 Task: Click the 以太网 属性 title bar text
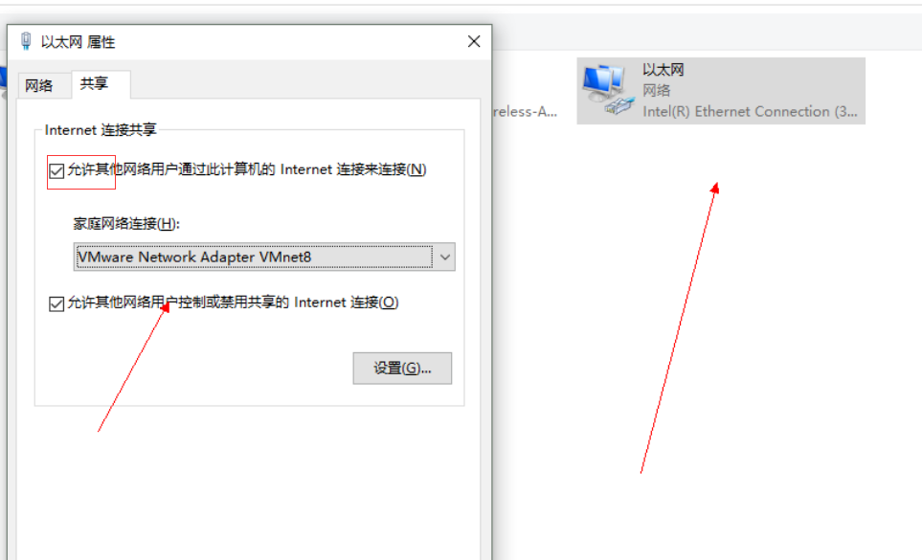pyautogui.click(x=78, y=42)
